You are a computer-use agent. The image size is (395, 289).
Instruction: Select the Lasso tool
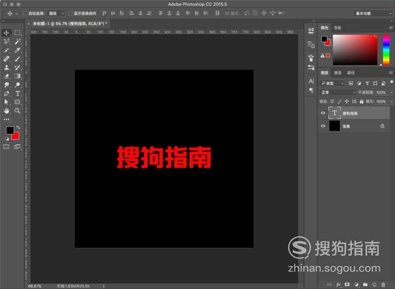pyautogui.click(x=6, y=41)
